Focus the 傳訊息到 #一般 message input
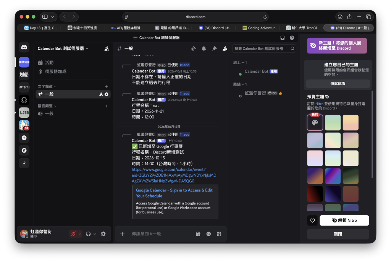This screenshot has width=391, height=263. click(162, 234)
